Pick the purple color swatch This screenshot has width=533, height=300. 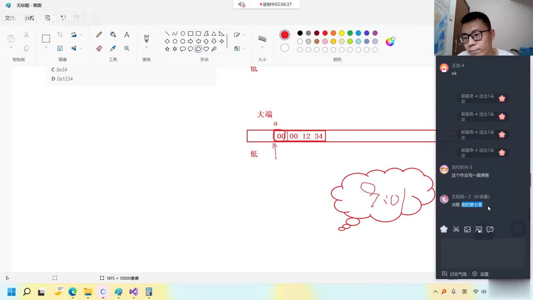pyautogui.click(x=375, y=33)
